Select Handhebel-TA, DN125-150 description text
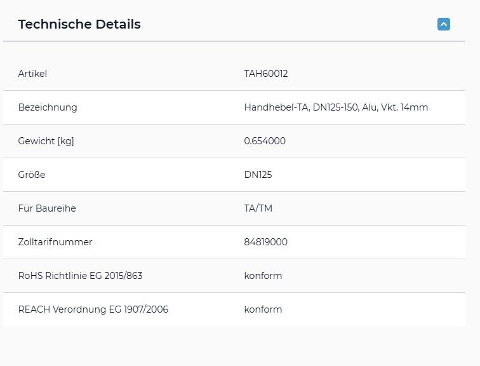The image size is (480, 366). (x=301, y=107)
